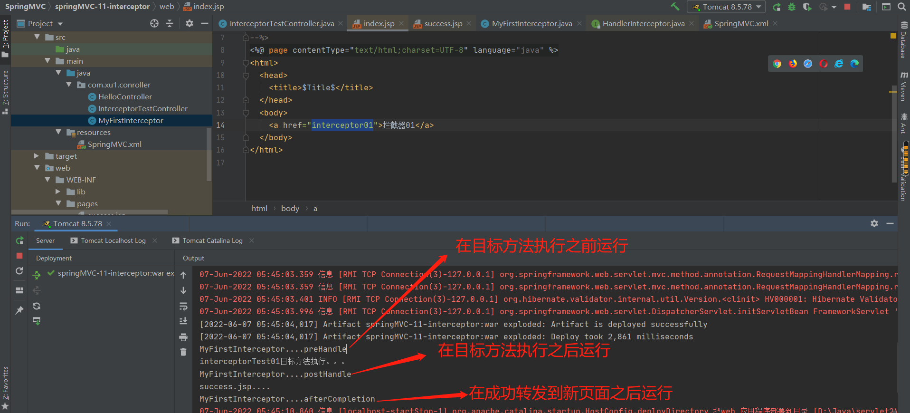The width and height of the screenshot is (910, 413).
Task: Start Debug with the bug icon
Action: point(792,7)
